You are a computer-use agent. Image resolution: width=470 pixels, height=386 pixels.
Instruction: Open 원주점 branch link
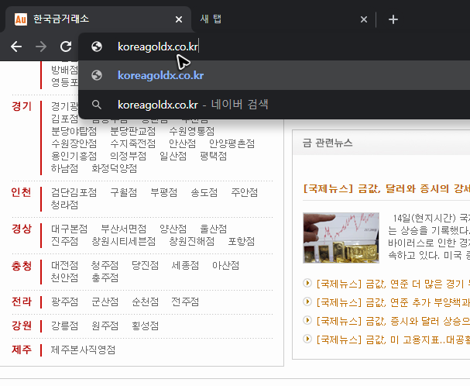(x=105, y=326)
